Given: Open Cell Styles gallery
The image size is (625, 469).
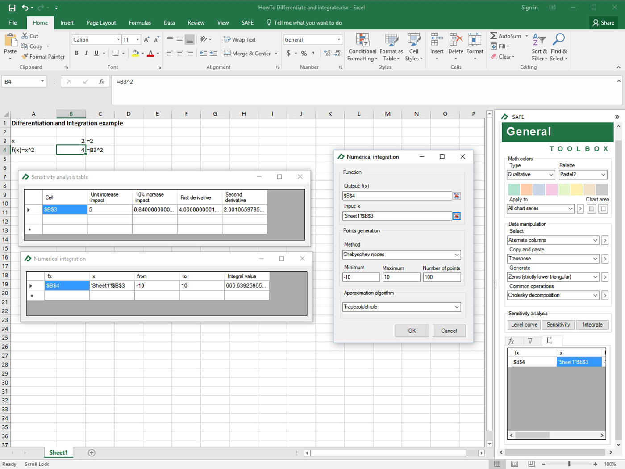Looking at the screenshot, I should (x=414, y=47).
